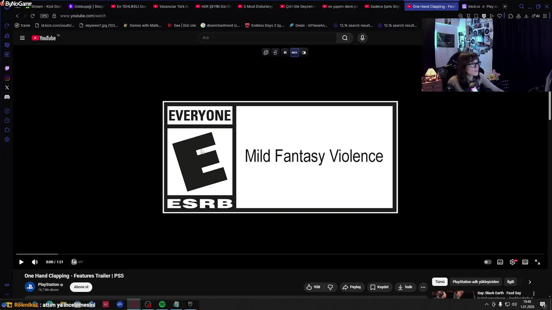Open Instagram in browser sidebar
This screenshot has width=552, height=310.
pos(7,78)
